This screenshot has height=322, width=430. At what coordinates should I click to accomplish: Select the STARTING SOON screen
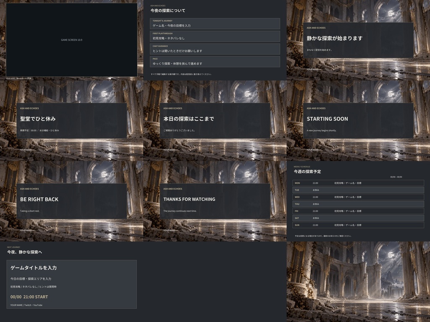pyautogui.click(x=358, y=121)
